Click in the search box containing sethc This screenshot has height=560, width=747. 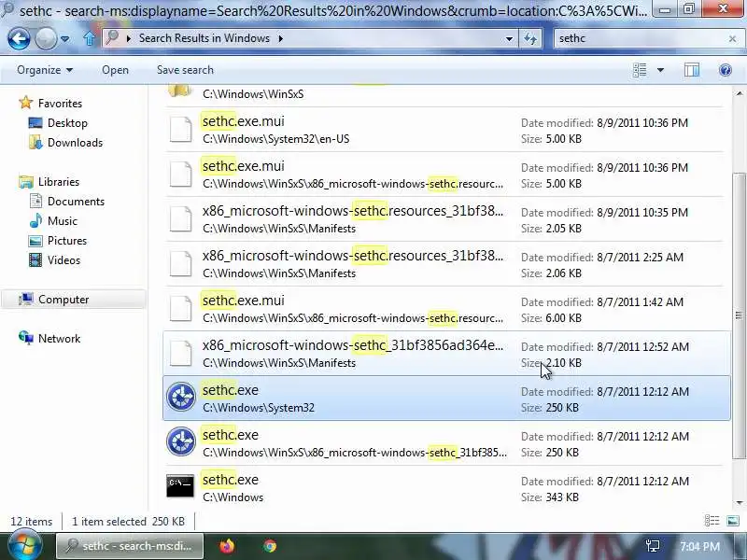click(639, 38)
